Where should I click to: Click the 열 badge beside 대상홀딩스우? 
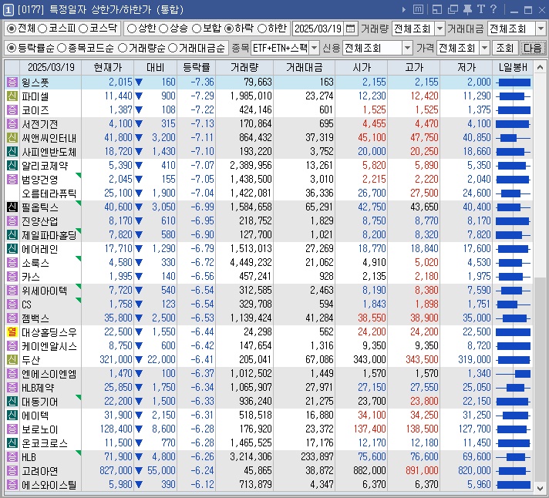point(12,331)
